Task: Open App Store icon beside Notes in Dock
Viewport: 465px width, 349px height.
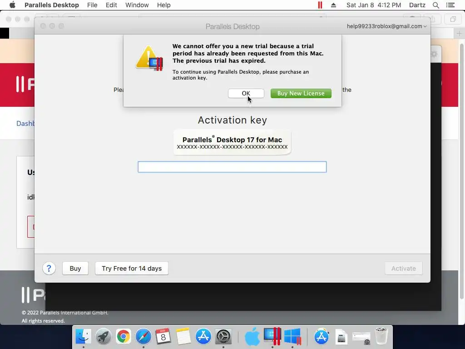Action: tap(203, 336)
